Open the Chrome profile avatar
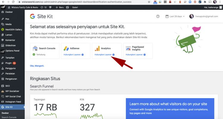Viewport: 223px width, 119px height. 215,2
